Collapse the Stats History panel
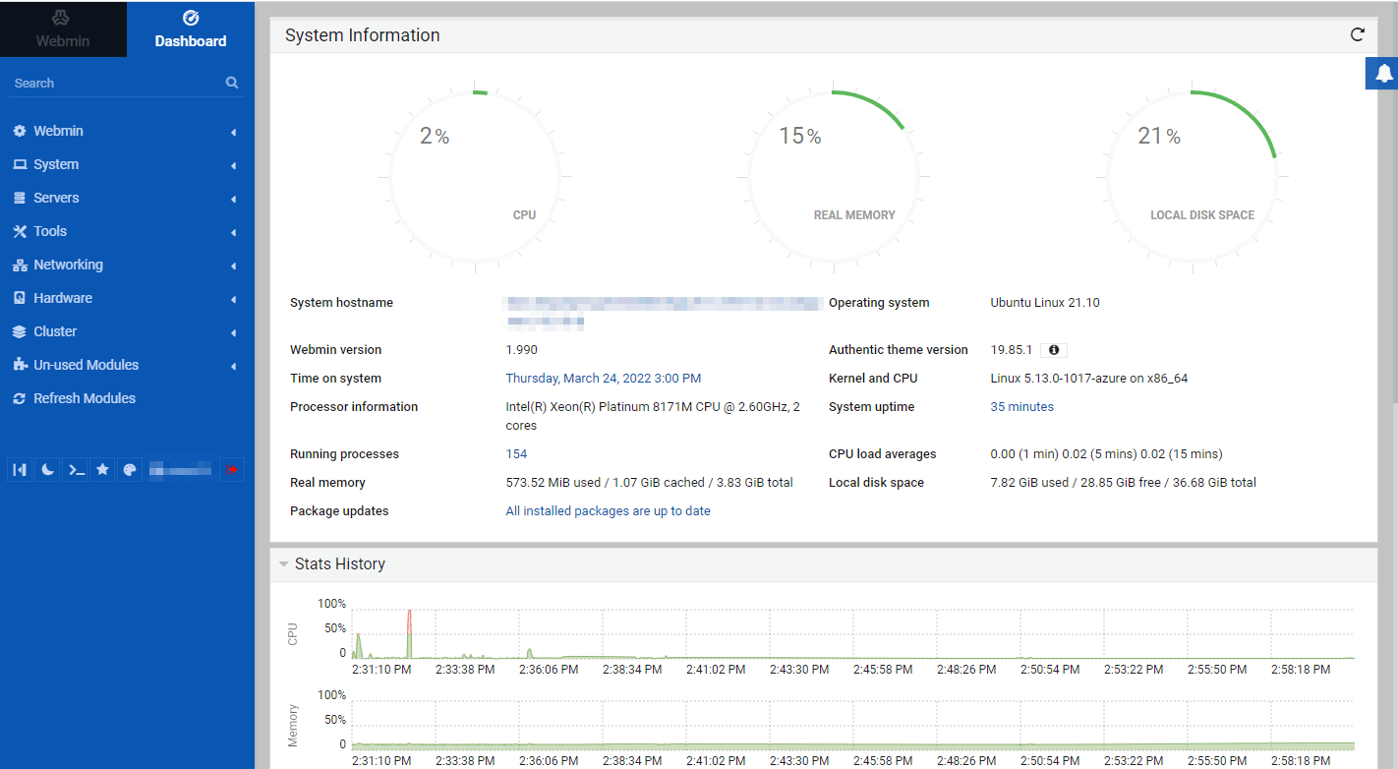This screenshot has width=1398, height=769. 284,564
